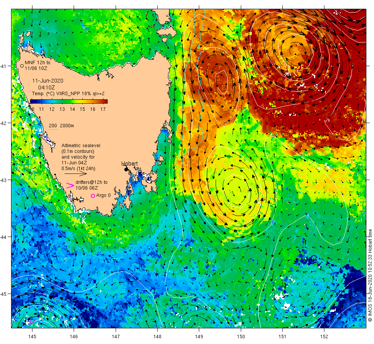The image size is (374, 344).
Task: Click the 'Hobart' city label
Action: point(129,164)
